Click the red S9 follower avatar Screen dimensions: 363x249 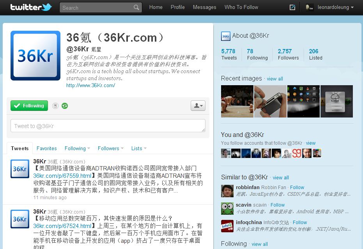297,153
